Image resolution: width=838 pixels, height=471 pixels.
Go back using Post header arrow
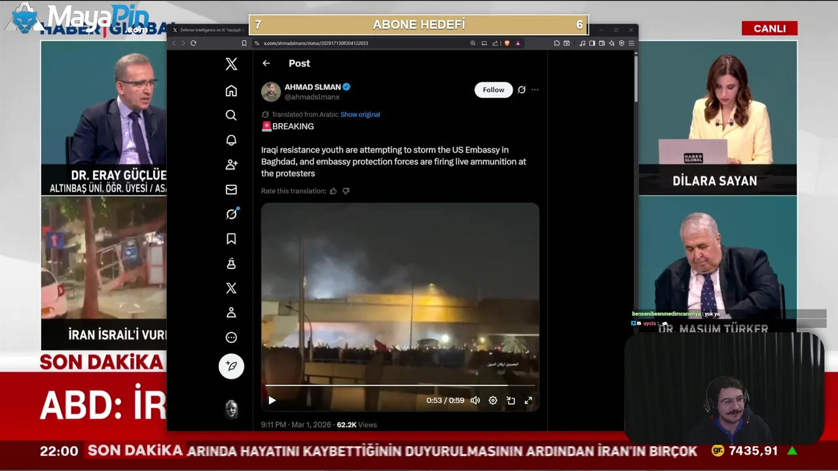coord(266,63)
